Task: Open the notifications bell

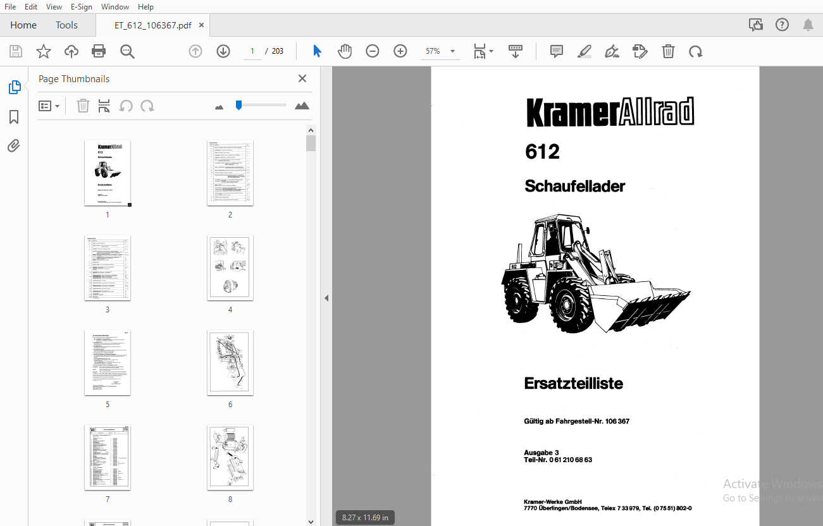Action: [x=808, y=25]
